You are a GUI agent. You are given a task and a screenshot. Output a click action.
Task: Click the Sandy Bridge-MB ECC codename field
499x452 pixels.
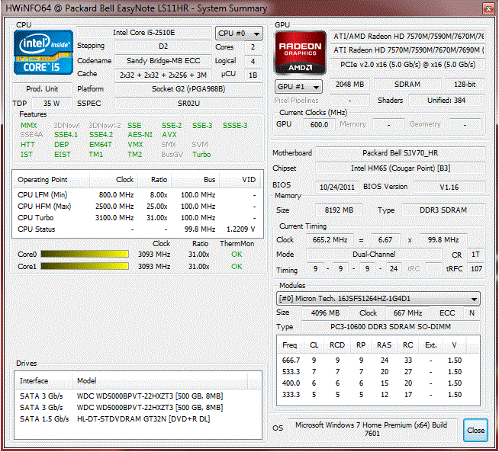tap(163, 60)
